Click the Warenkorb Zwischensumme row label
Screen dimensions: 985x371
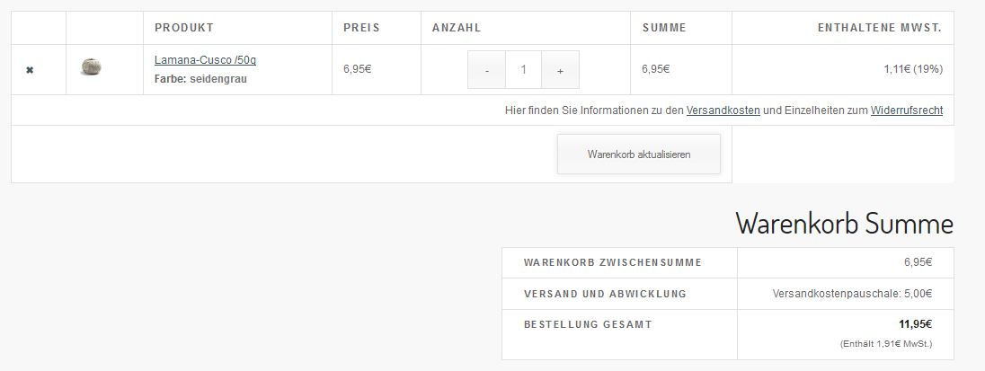[612, 262]
